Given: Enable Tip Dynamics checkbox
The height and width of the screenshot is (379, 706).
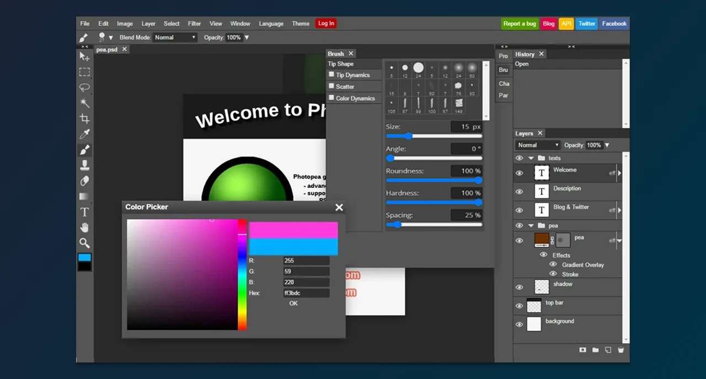Looking at the screenshot, I should (331, 74).
